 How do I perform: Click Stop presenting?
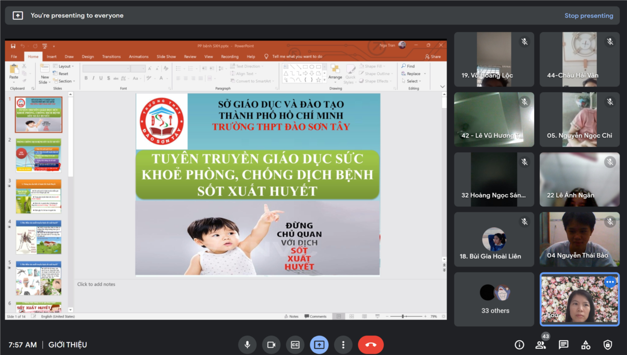click(588, 16)
